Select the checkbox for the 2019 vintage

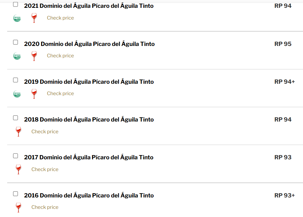point(15,80)
